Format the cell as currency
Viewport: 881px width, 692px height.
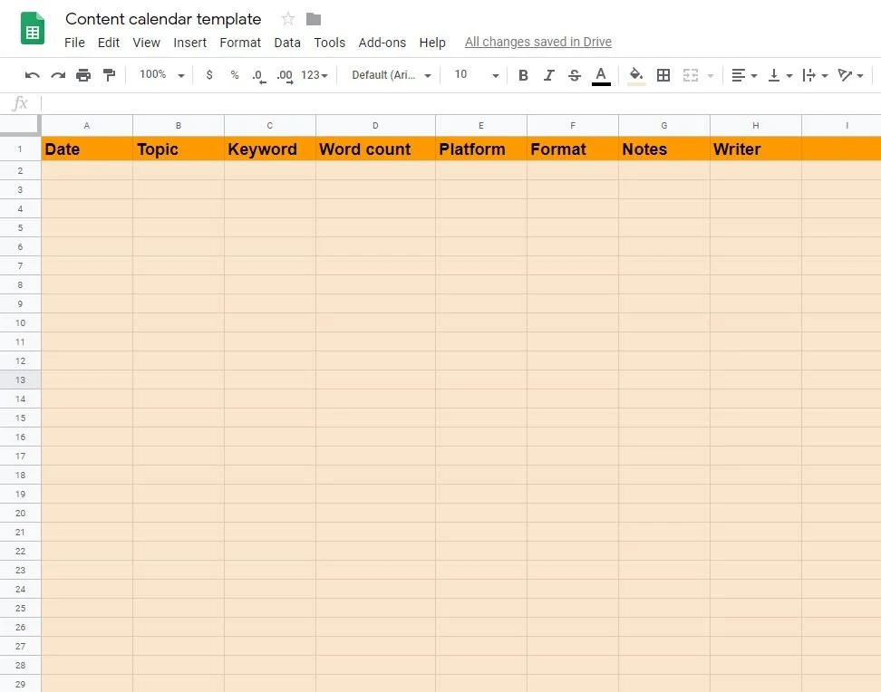point(209,75)
